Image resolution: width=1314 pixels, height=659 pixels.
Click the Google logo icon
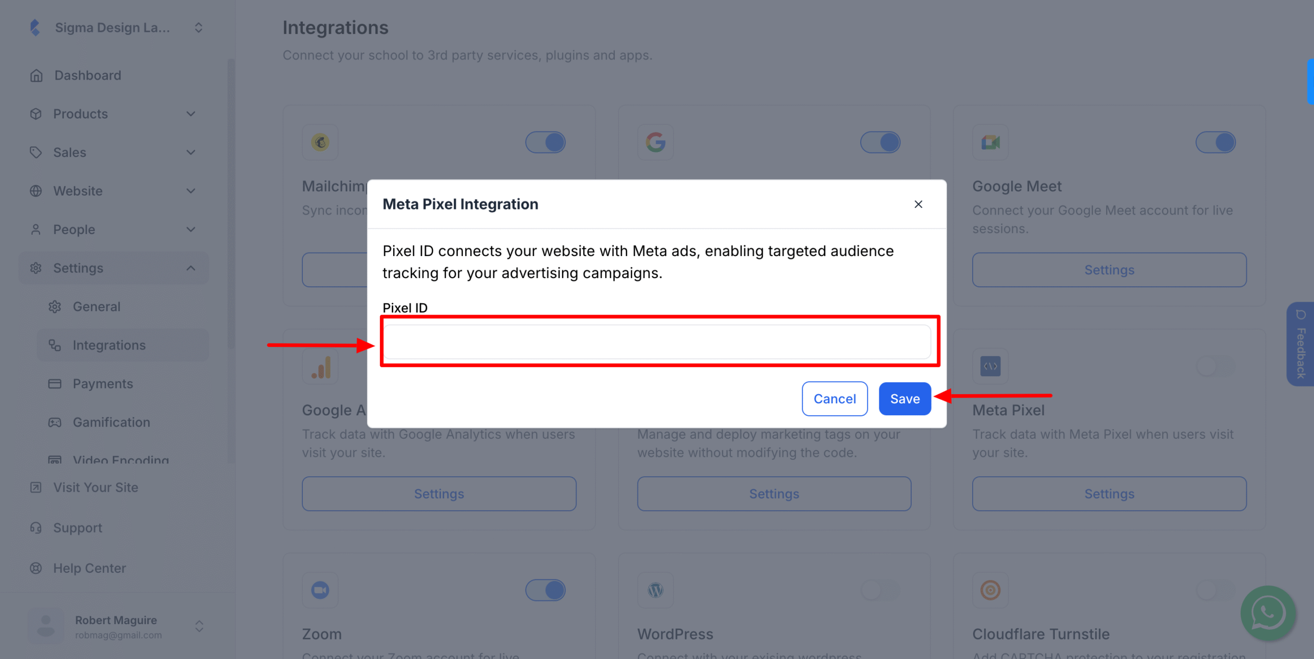[x=655, y=142]
